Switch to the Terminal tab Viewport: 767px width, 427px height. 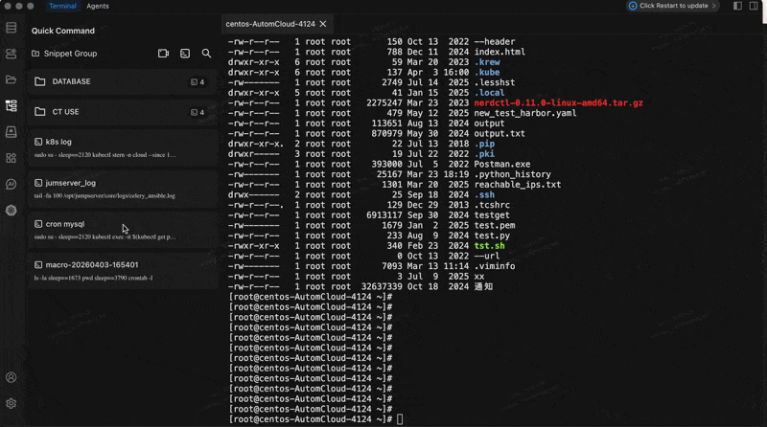pos(62,6)
